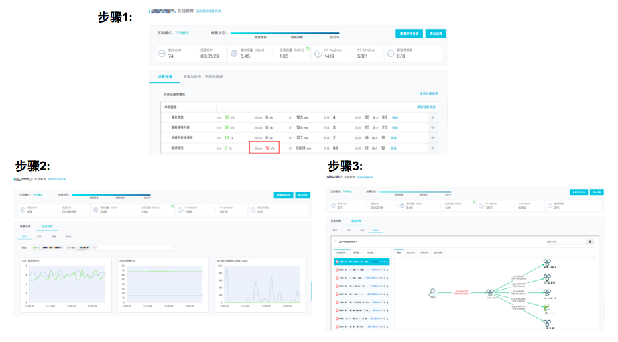Click the VUM wave icon beside value 74
Screen dimensions: 618x342
pos(162,54)
